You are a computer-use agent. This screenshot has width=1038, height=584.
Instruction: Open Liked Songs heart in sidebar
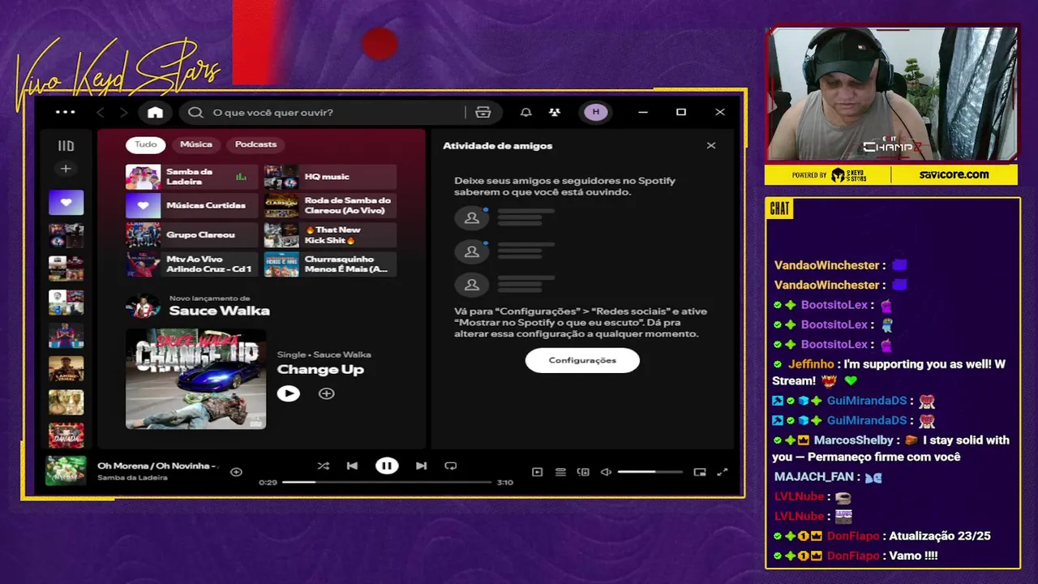point(66,202)
